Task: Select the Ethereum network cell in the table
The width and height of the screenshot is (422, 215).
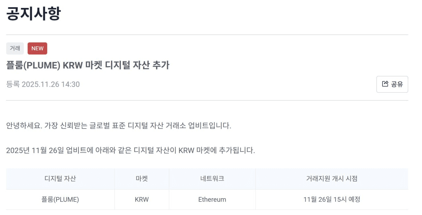Action: 212,199
